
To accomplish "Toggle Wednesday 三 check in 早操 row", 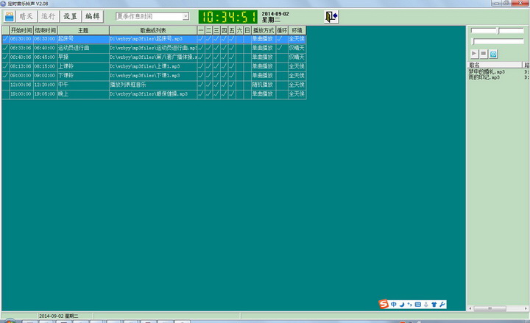I will 216,57.
